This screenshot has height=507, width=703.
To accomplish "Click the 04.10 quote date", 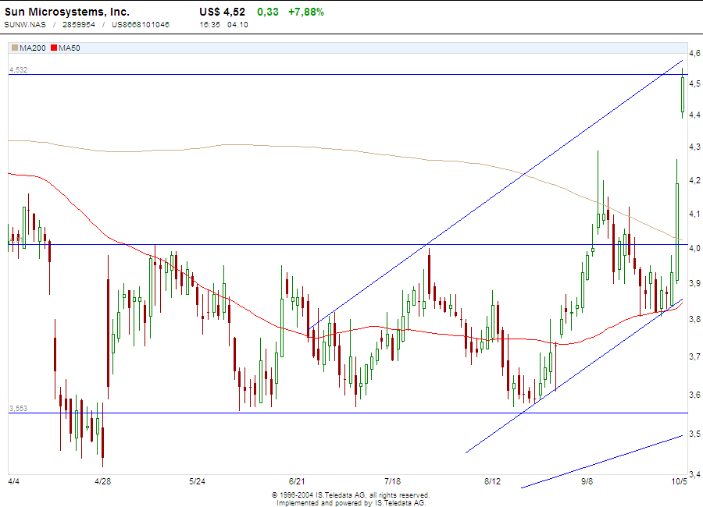I will (237, 25).
